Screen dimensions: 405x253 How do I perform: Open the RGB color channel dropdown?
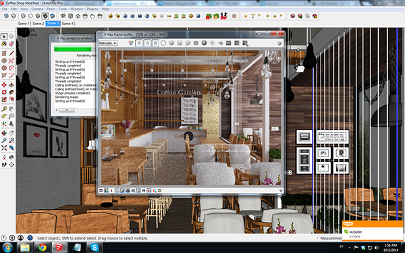tap(108, 43)
